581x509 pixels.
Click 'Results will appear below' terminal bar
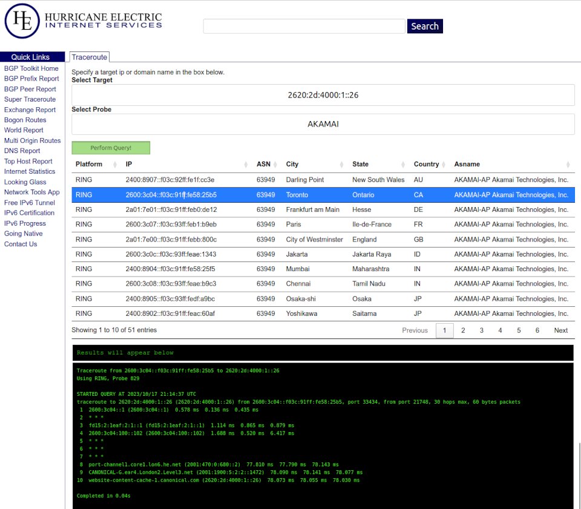pos(323,353)
